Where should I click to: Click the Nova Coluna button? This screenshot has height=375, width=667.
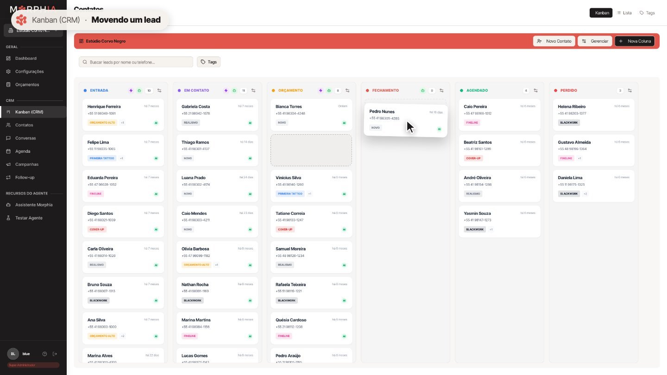[635, 41]
